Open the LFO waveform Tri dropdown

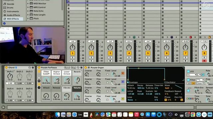192,75
